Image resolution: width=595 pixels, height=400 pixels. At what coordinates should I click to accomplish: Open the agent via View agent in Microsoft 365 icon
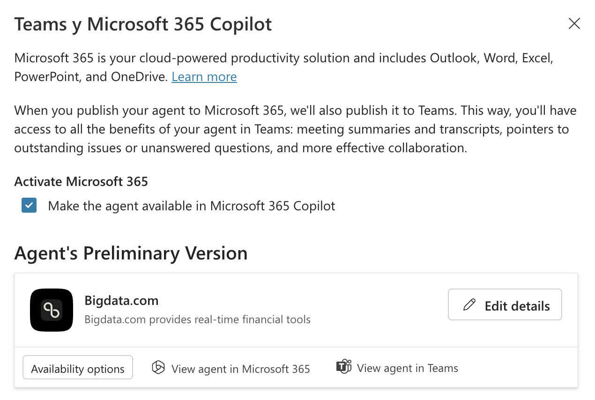pos(158,368)
